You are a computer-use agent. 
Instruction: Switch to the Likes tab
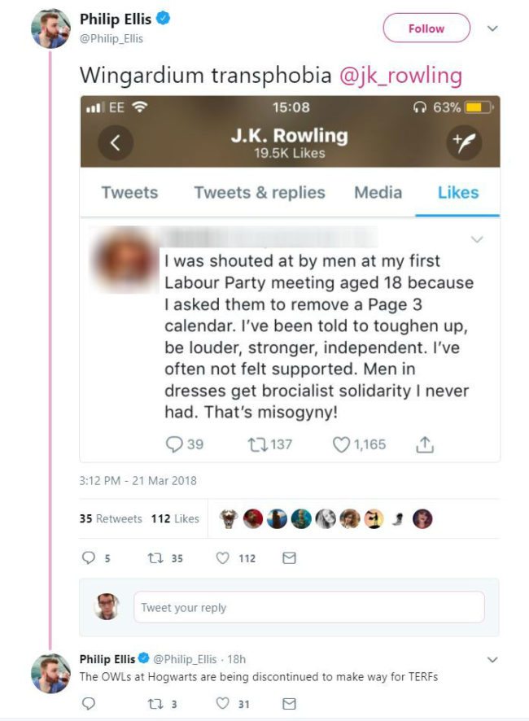(x=458, y=193)
